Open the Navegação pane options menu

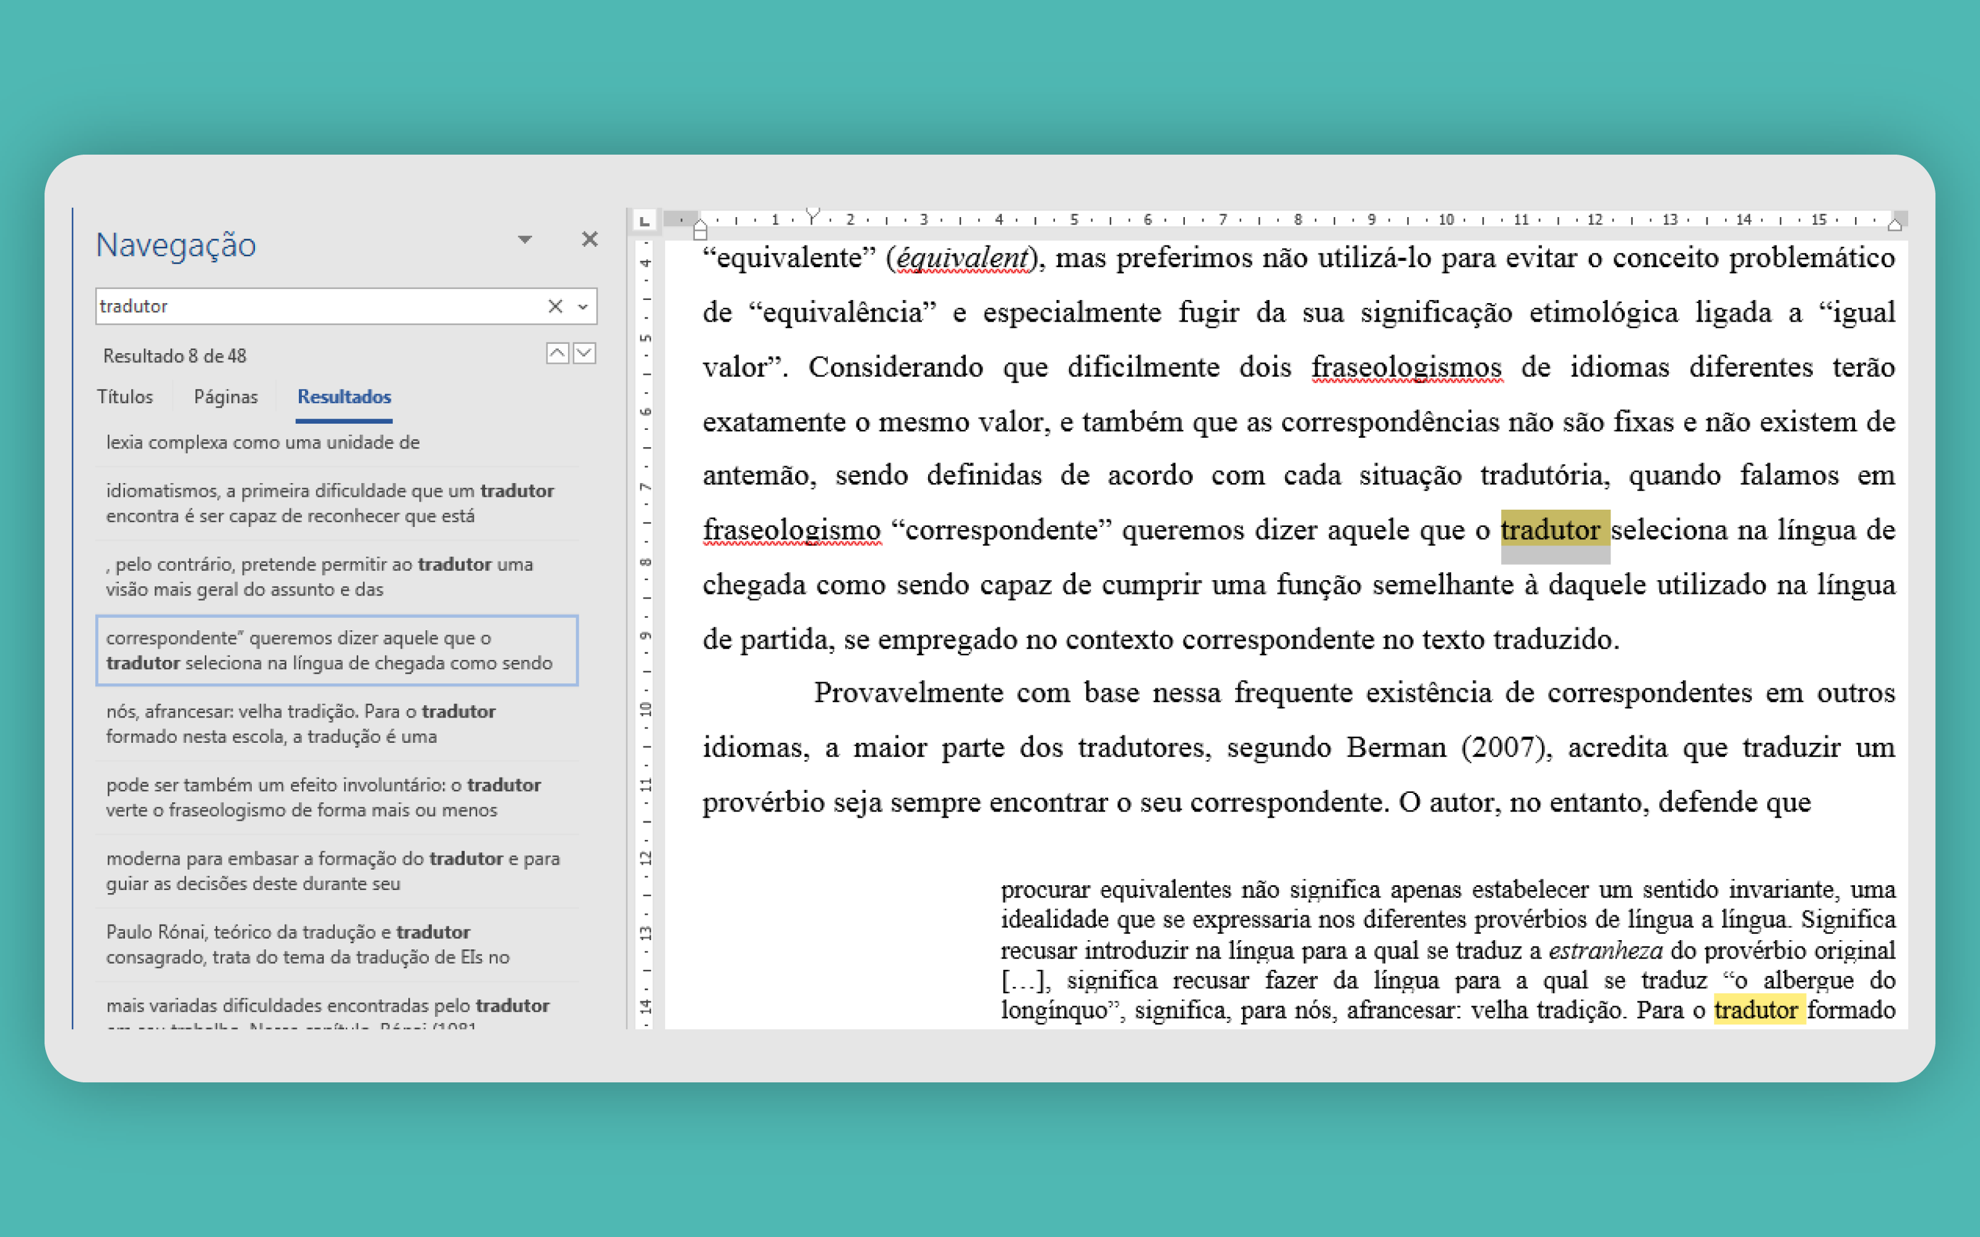click(x=525, y=240)
